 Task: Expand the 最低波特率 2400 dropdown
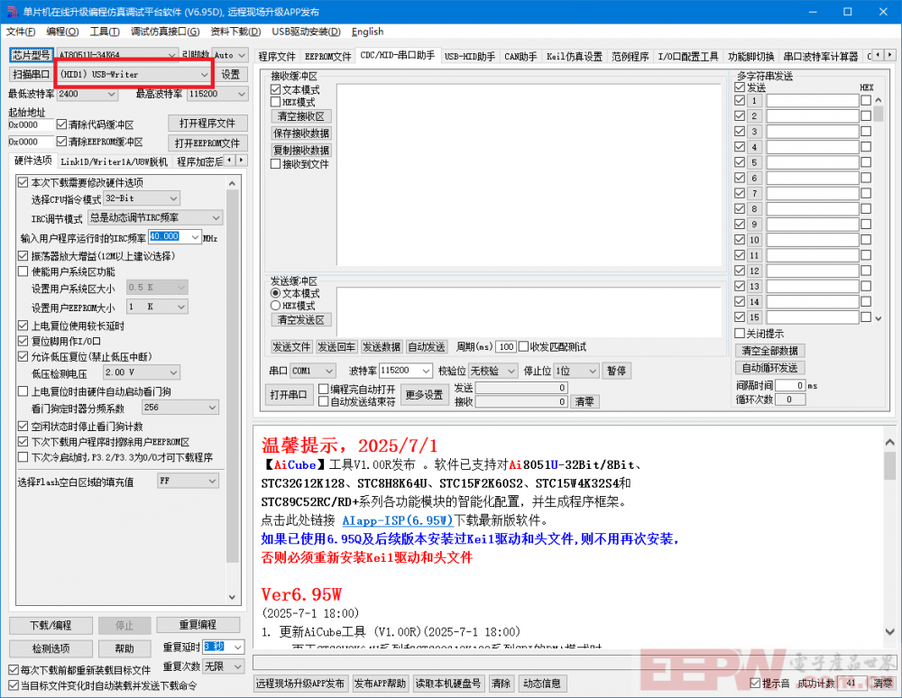[x=112, y=94]
